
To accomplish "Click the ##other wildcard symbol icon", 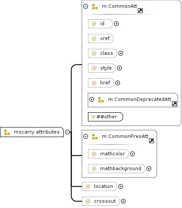I will click(93, 117).
